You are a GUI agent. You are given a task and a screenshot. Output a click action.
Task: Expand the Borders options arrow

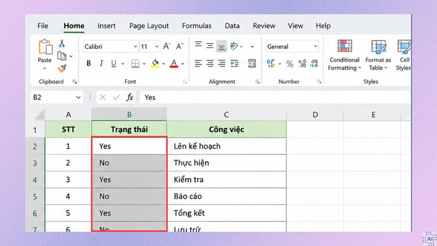click(x=144, y=64)
